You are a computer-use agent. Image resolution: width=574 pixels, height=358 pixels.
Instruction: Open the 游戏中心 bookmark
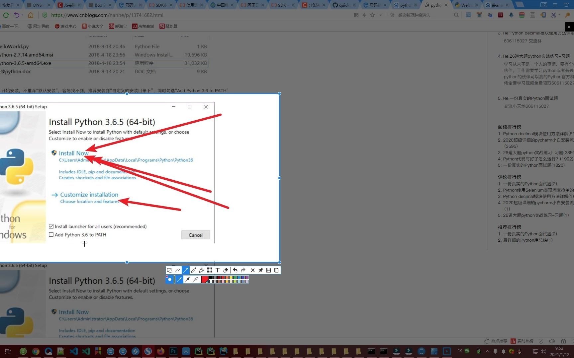(65, 26)
